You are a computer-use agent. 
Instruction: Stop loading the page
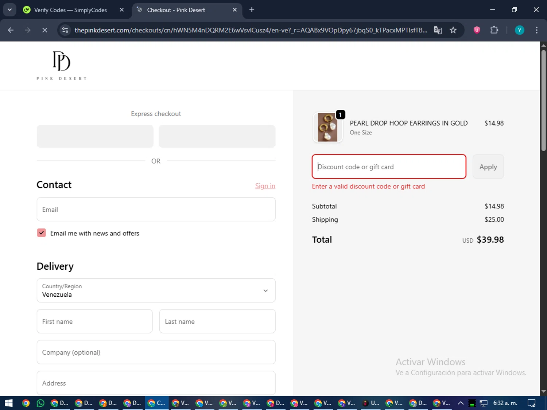coord(44,30)
